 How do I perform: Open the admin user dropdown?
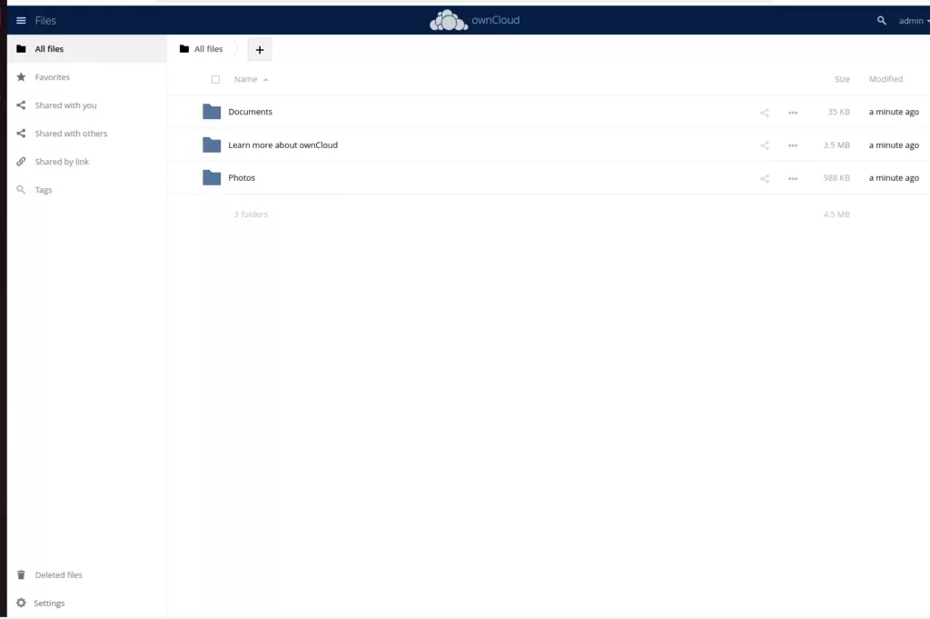coord(914,21)
